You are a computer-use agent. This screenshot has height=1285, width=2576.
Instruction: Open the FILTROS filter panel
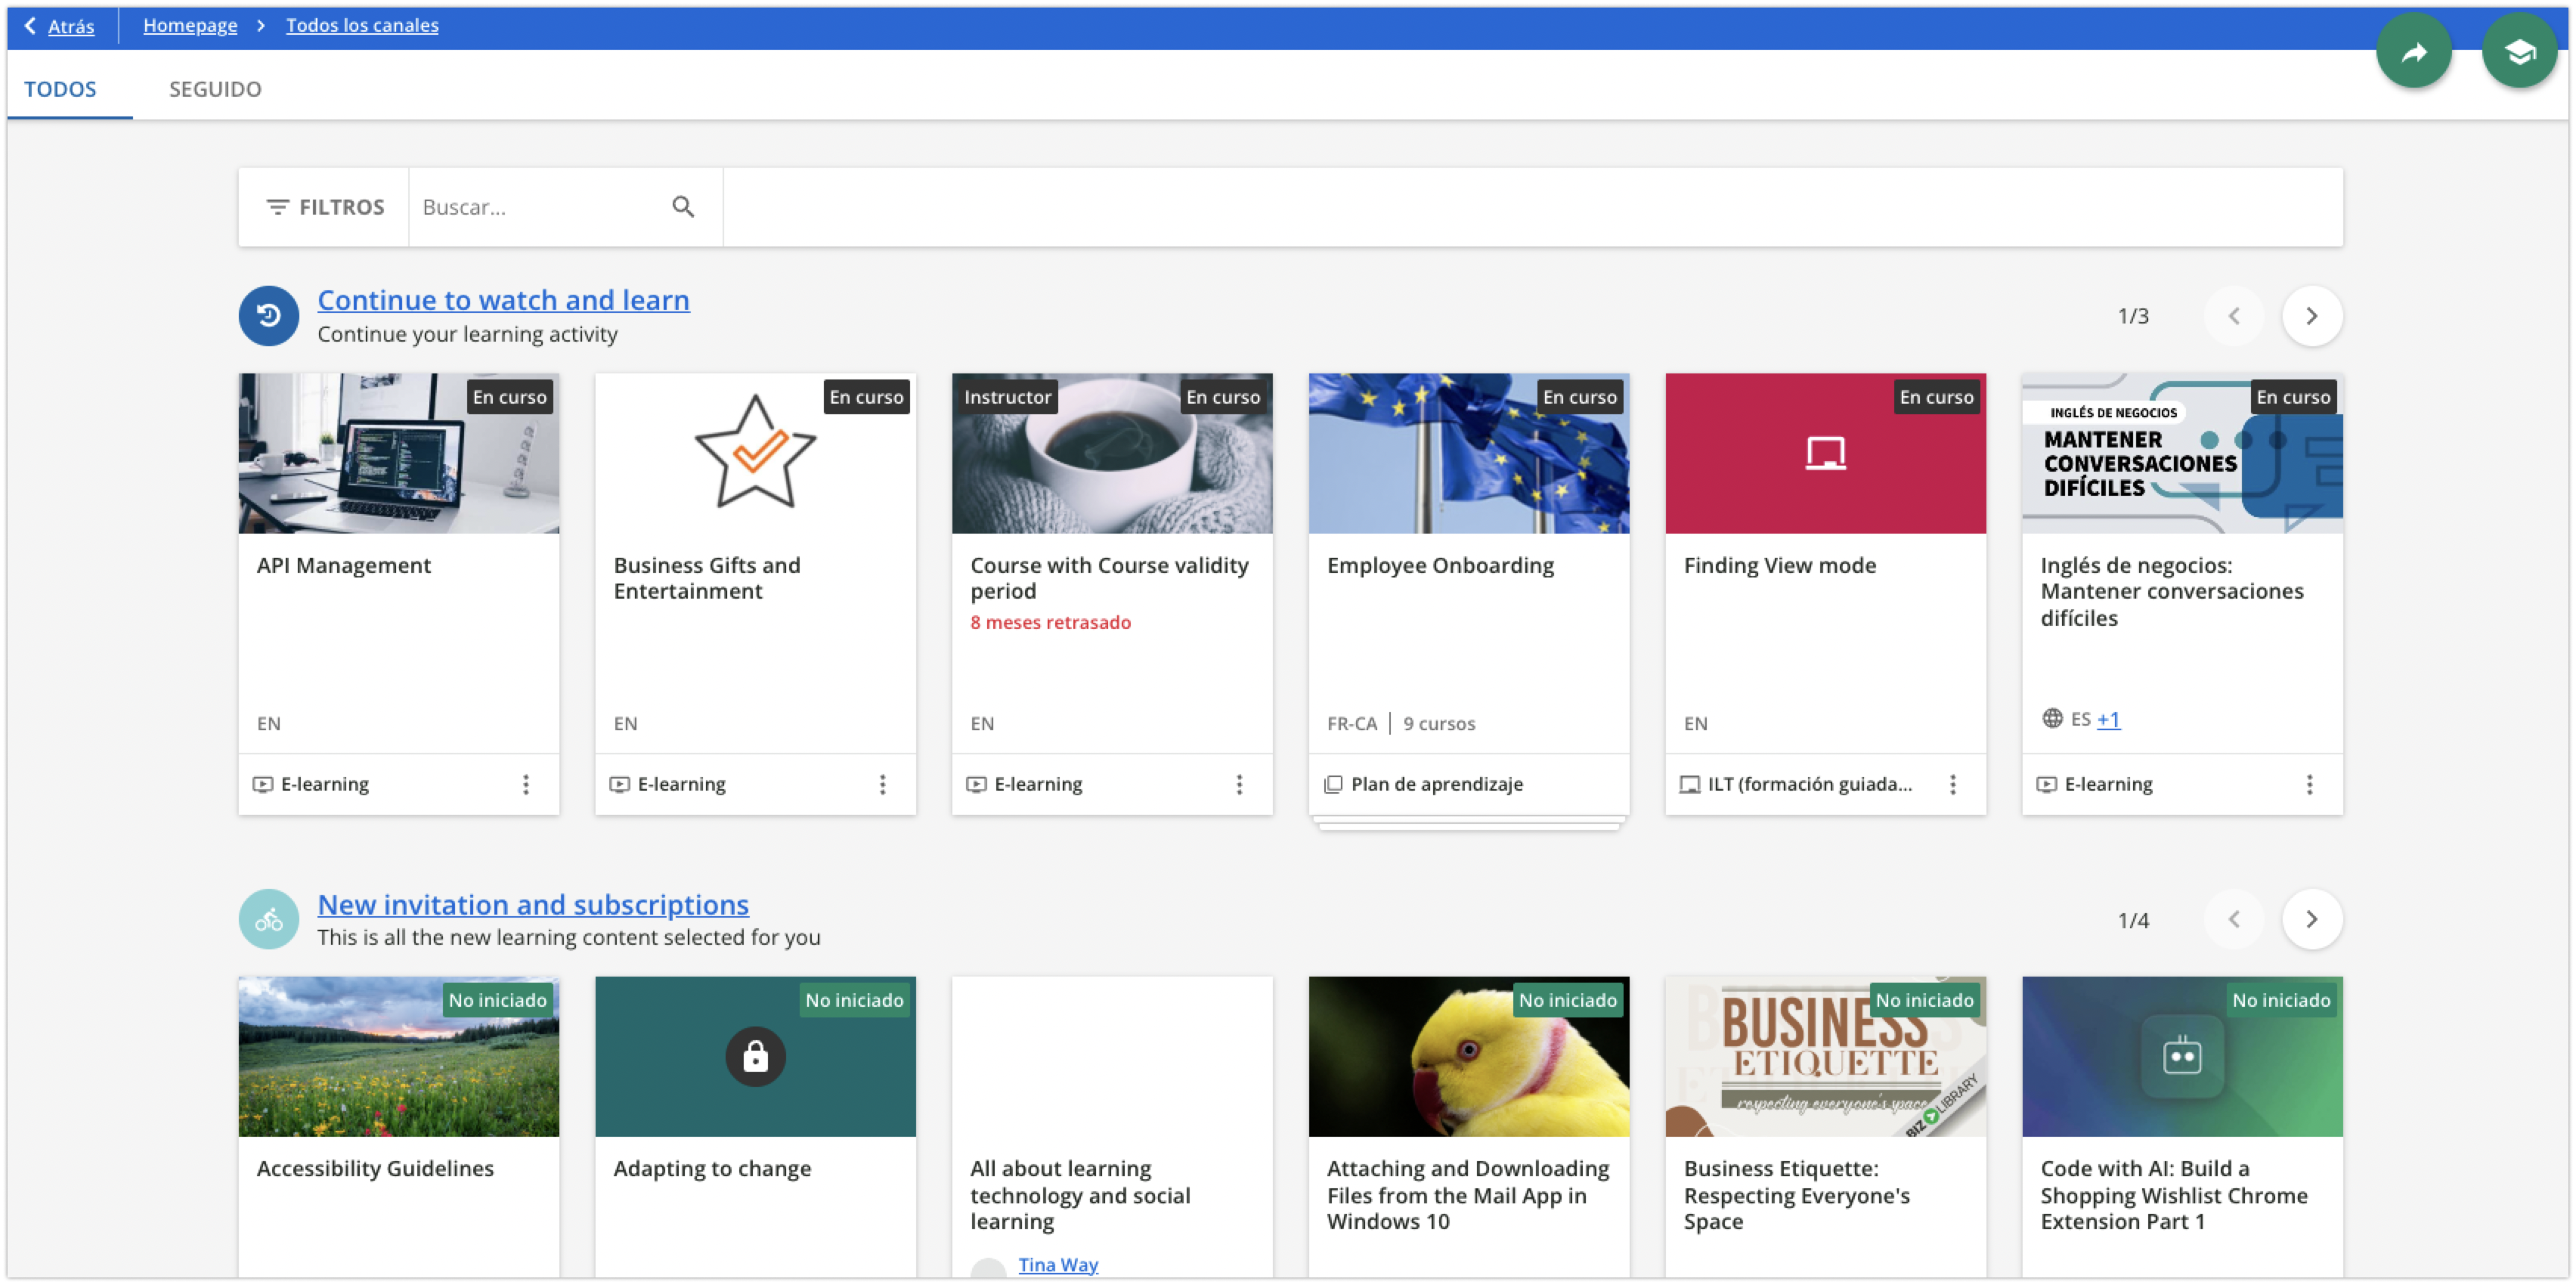tap(324, 207)
